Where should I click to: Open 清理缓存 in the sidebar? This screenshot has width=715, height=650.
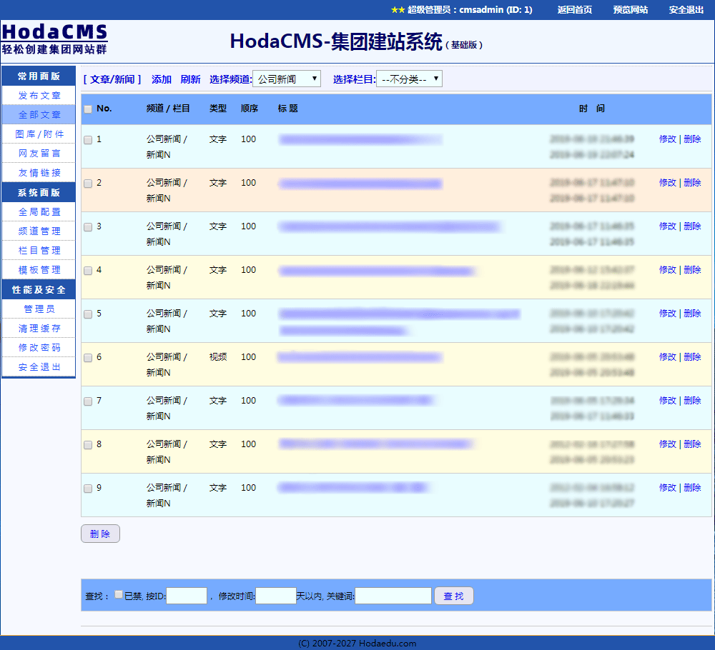[39, 329]
